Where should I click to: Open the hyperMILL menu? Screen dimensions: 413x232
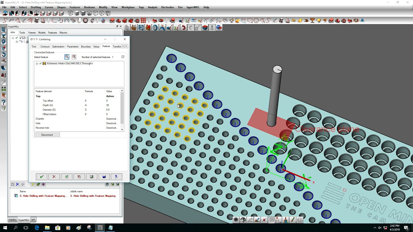[193, 7]
